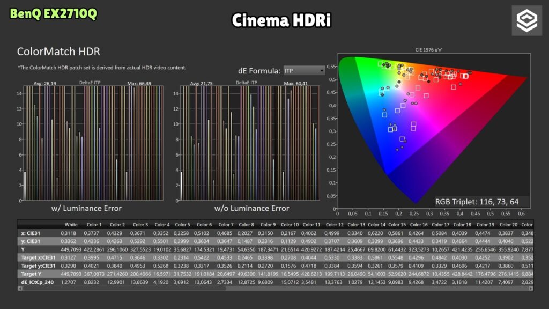Click the CIE 1976 u'v' chromaticity diagram
The image size is (549, 309).
click(x=434, y=131)
